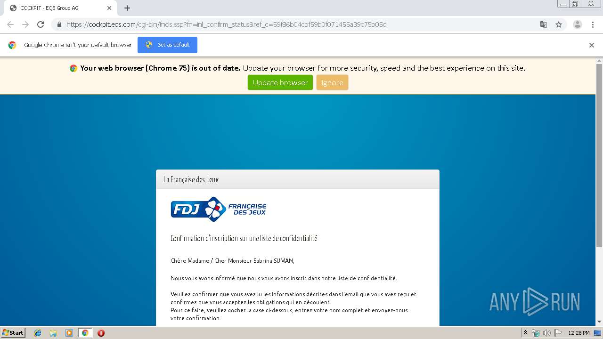Click the volume speaker tray icon

tap(546, 333)
